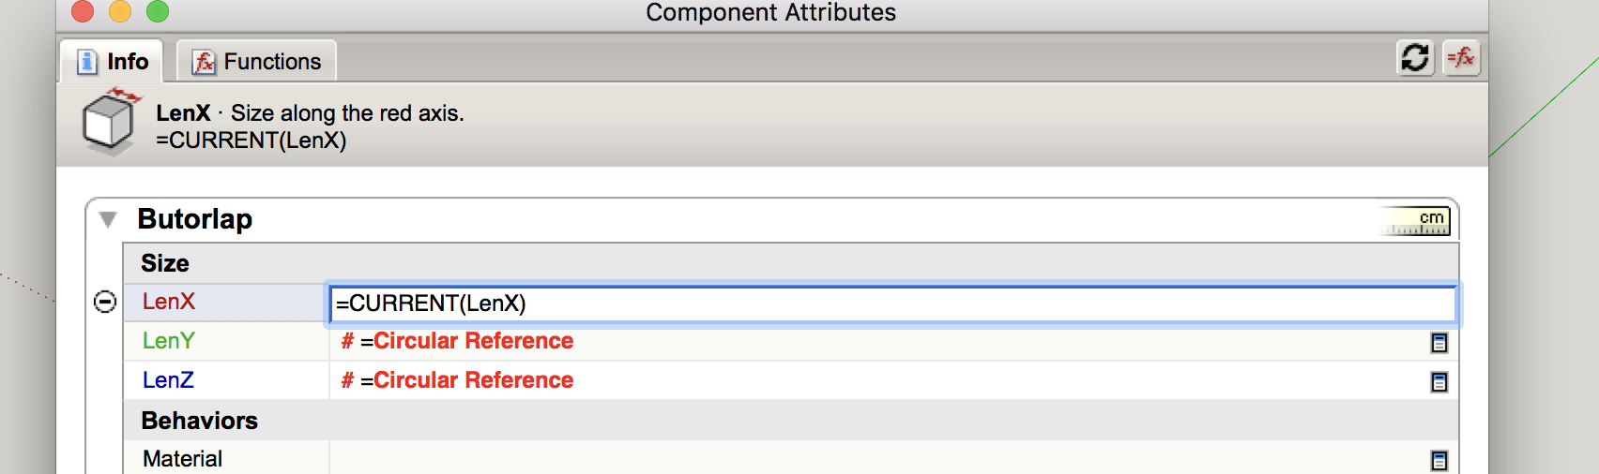Screen dimensions: 1599x474
Task: Open the LenY attribute details icon
Action: [1439, 343]
